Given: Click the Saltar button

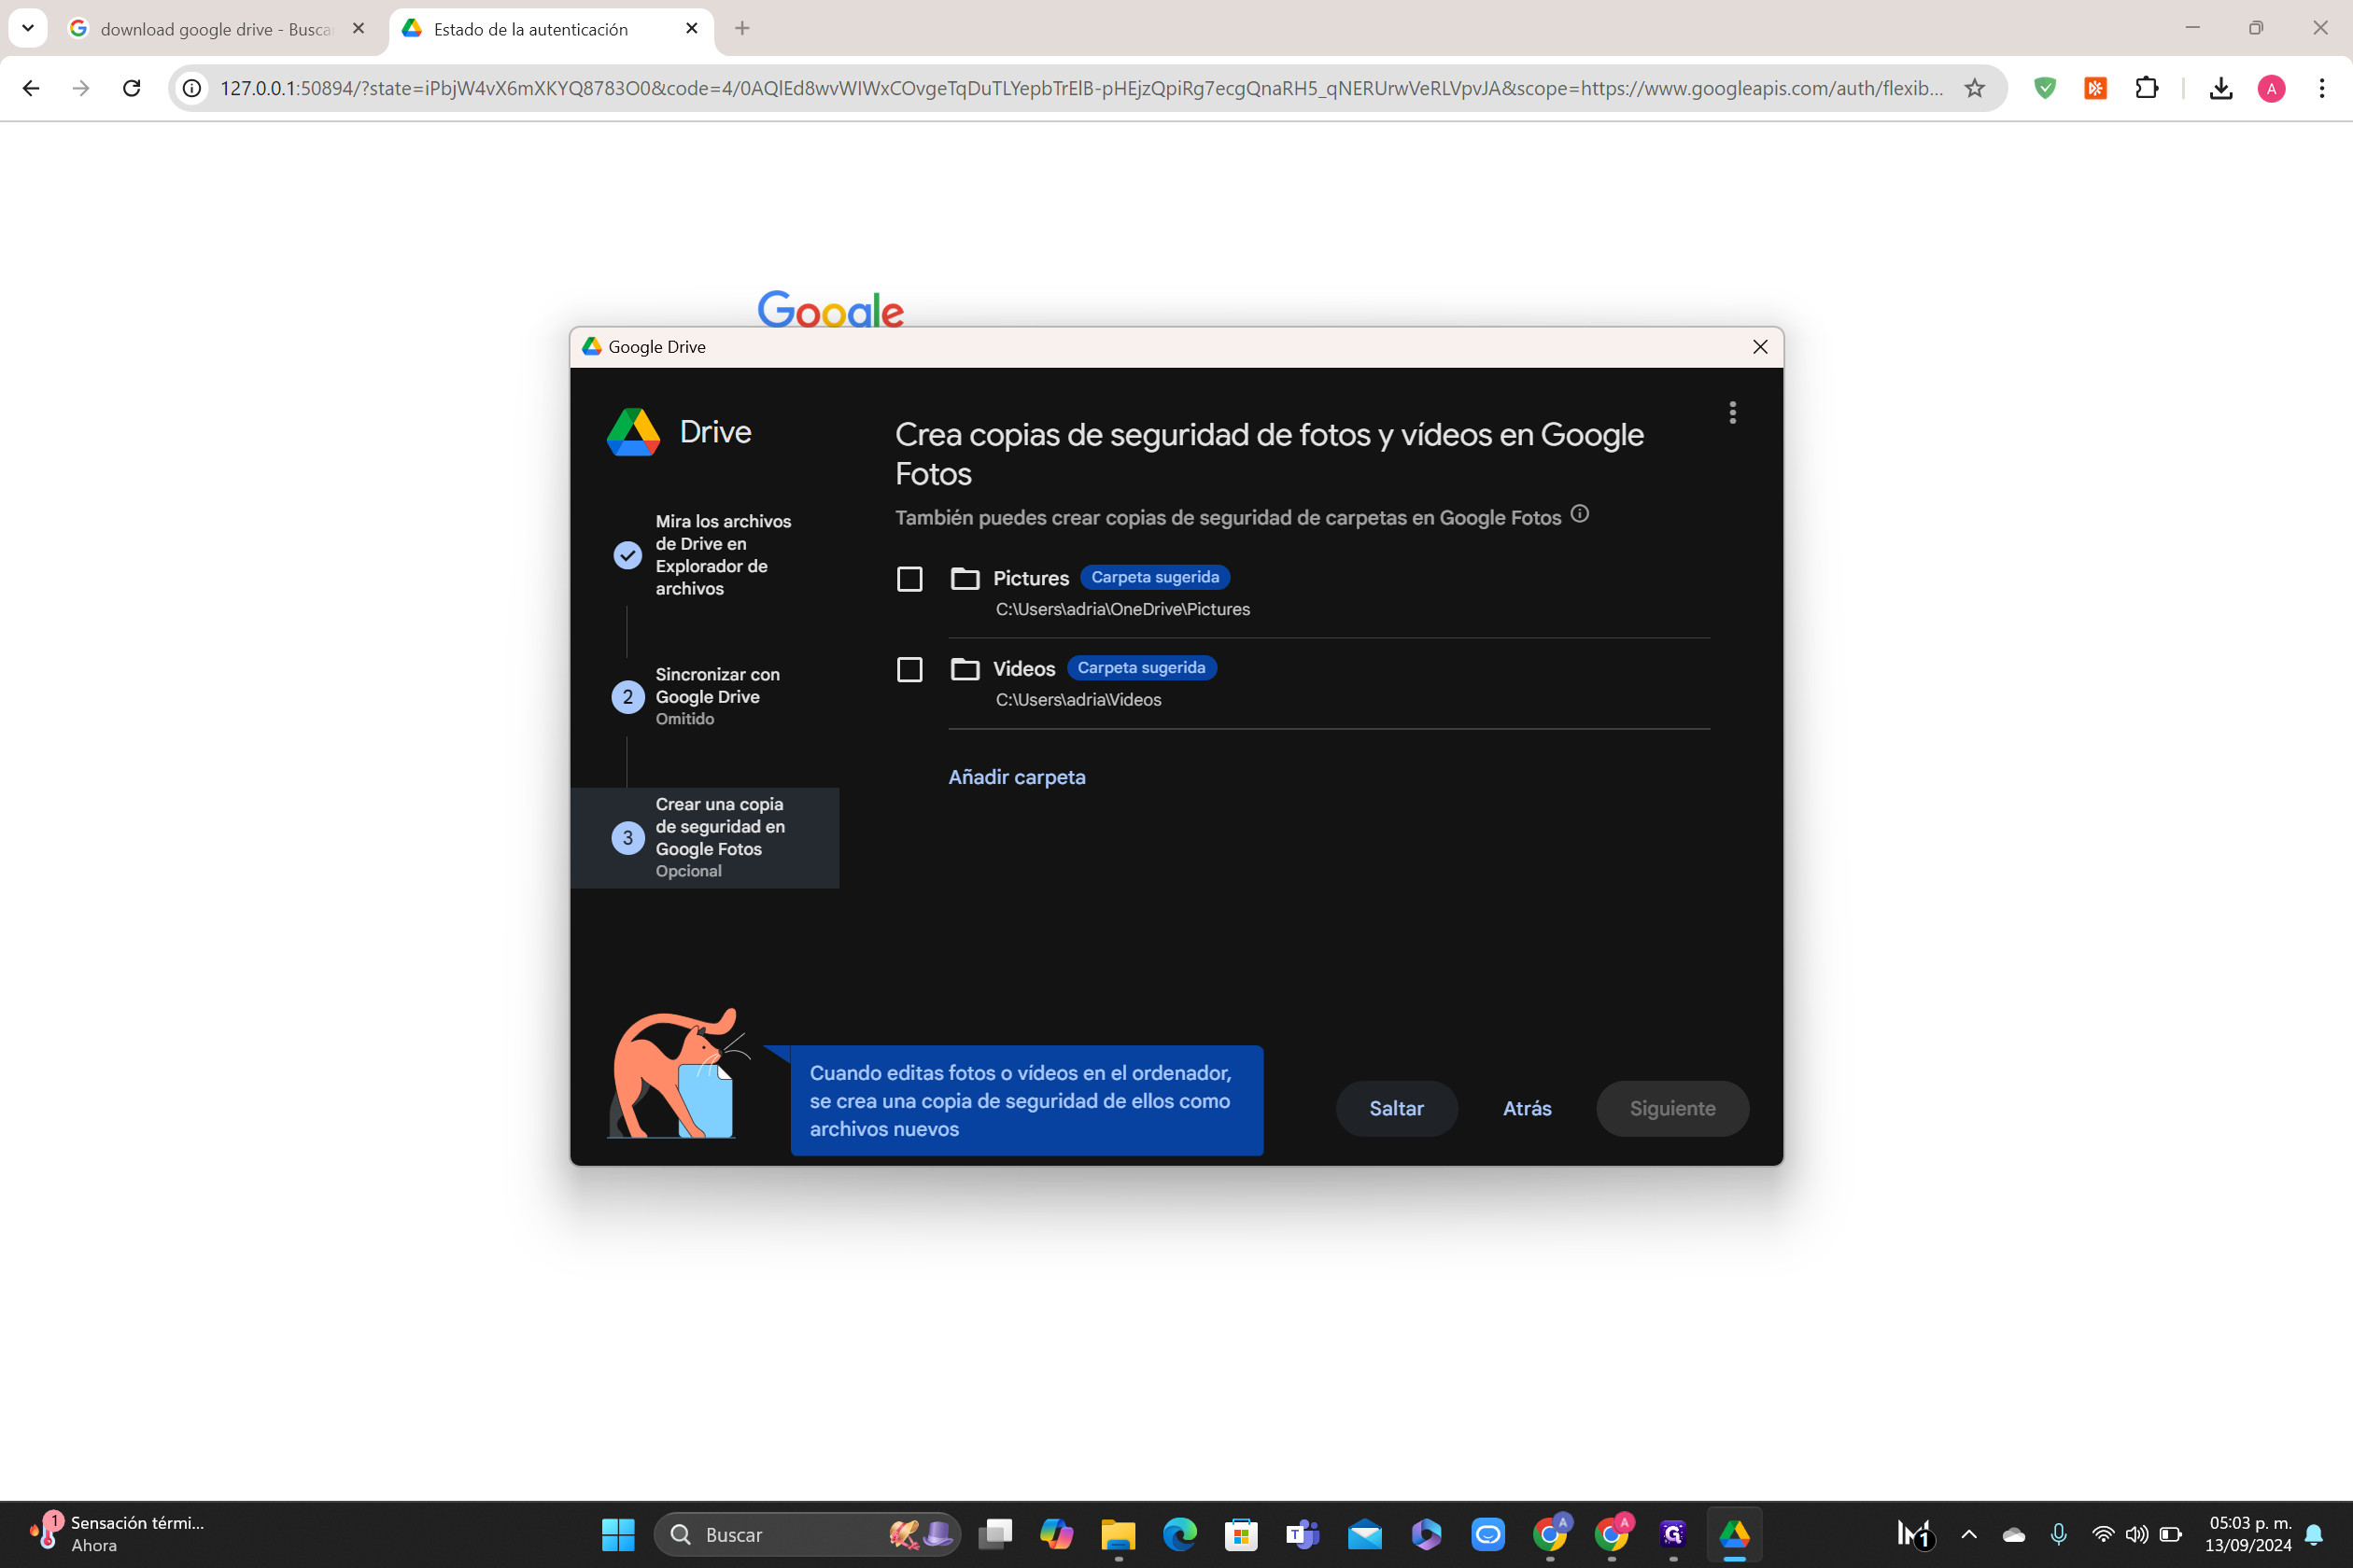Looking at the screenshot, I should pos(1397,1108).
